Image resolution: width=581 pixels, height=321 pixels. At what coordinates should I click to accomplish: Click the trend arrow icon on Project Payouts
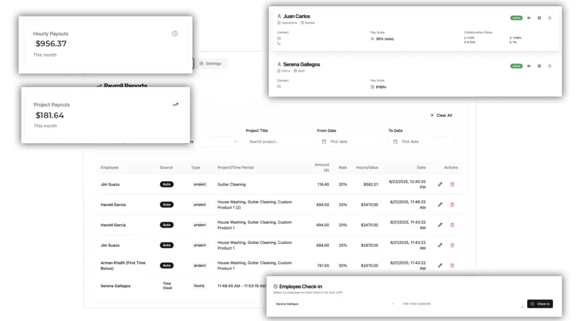pyautogui.click(x=175, y=105)
